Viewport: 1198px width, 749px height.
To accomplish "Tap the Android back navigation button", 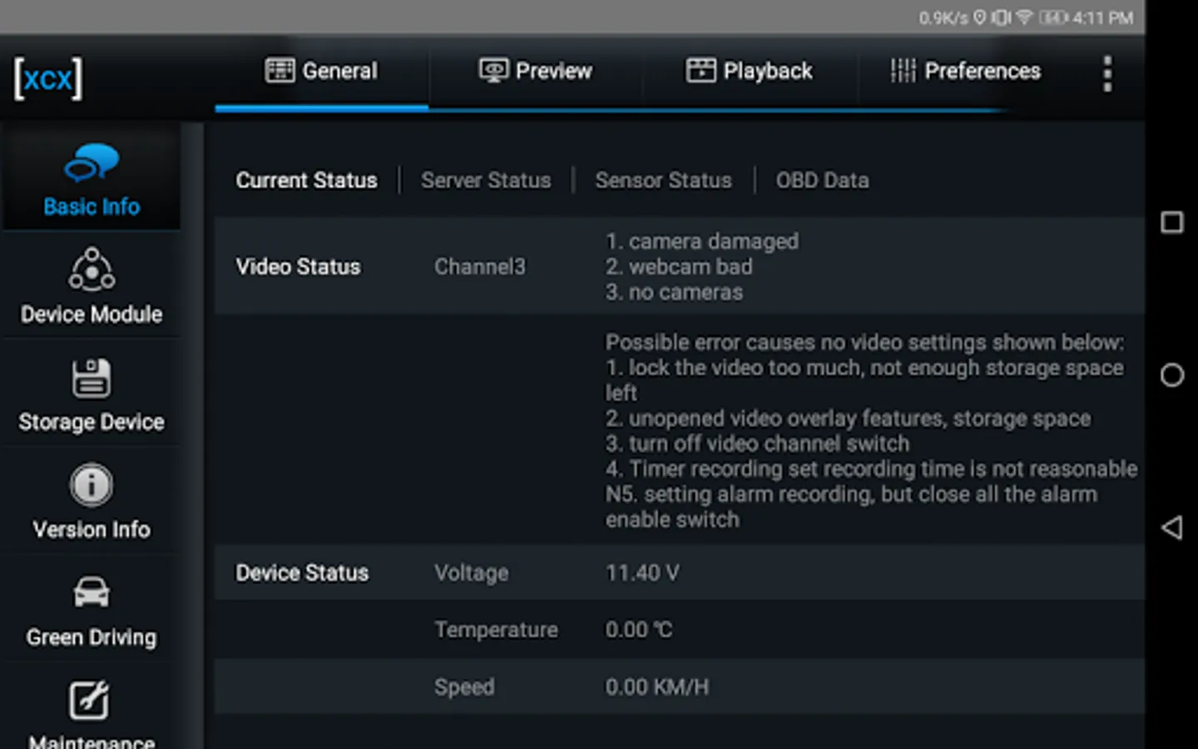I will [x=1171, y=527].
